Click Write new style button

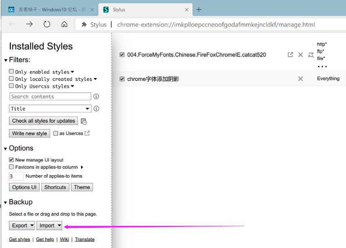[30, 134]
